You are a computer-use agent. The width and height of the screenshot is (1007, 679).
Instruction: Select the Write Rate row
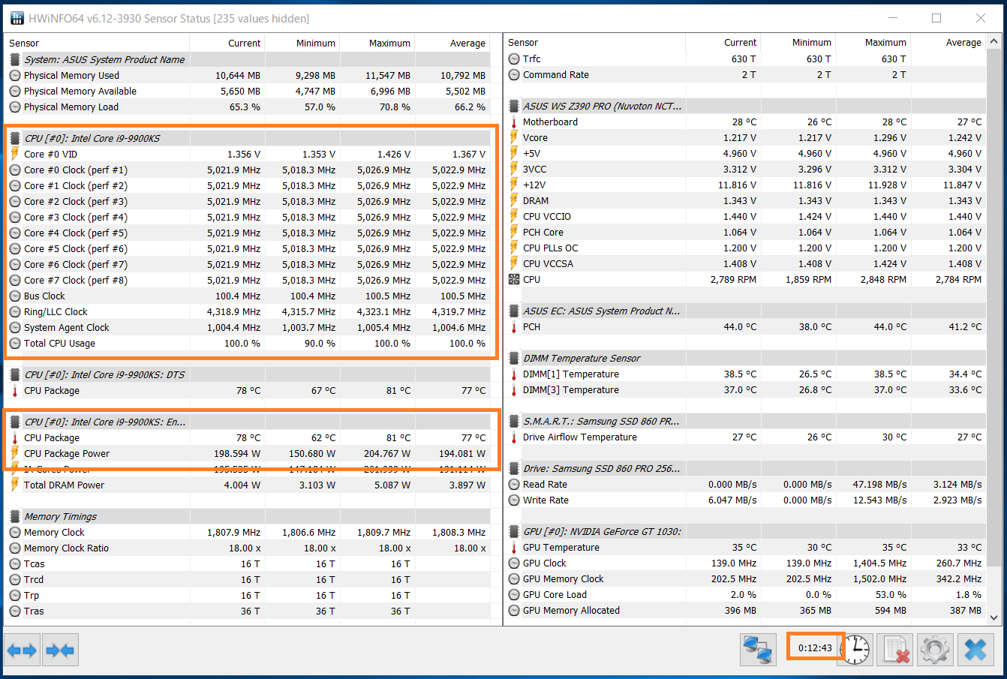(746, 500)
